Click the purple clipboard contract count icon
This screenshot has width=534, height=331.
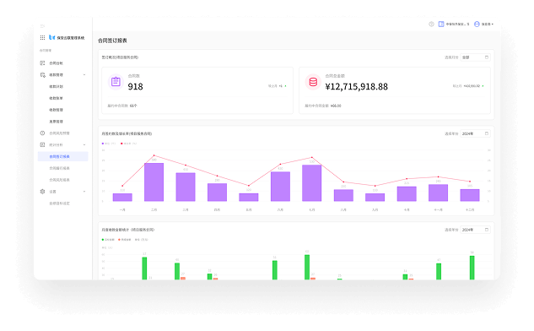(116, 82)
